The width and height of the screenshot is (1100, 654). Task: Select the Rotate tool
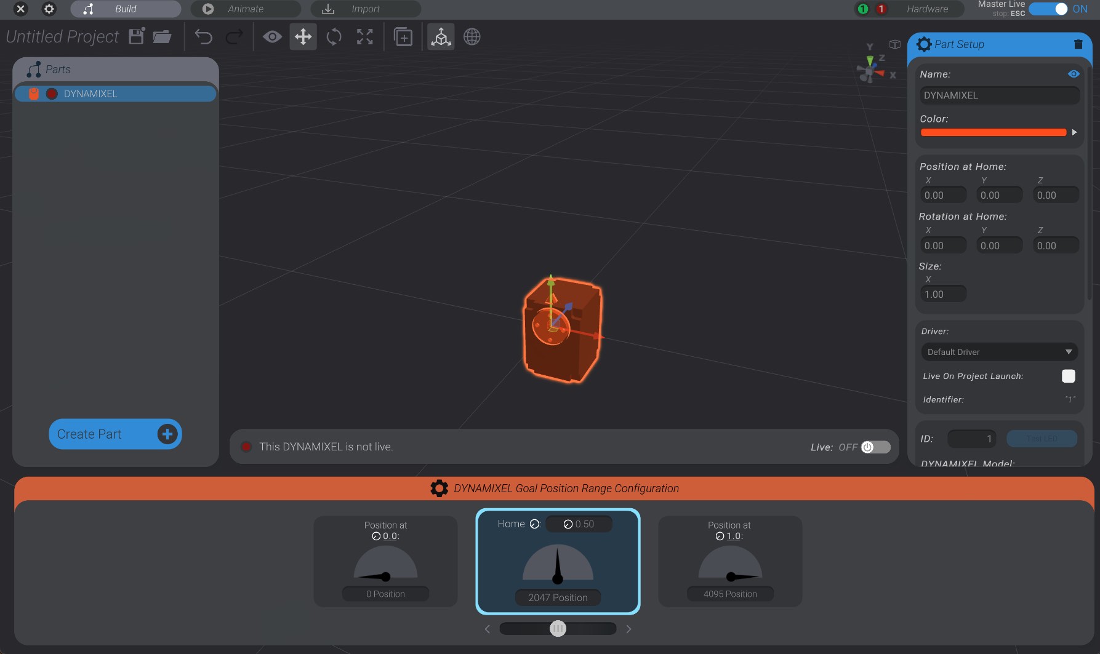333,36
